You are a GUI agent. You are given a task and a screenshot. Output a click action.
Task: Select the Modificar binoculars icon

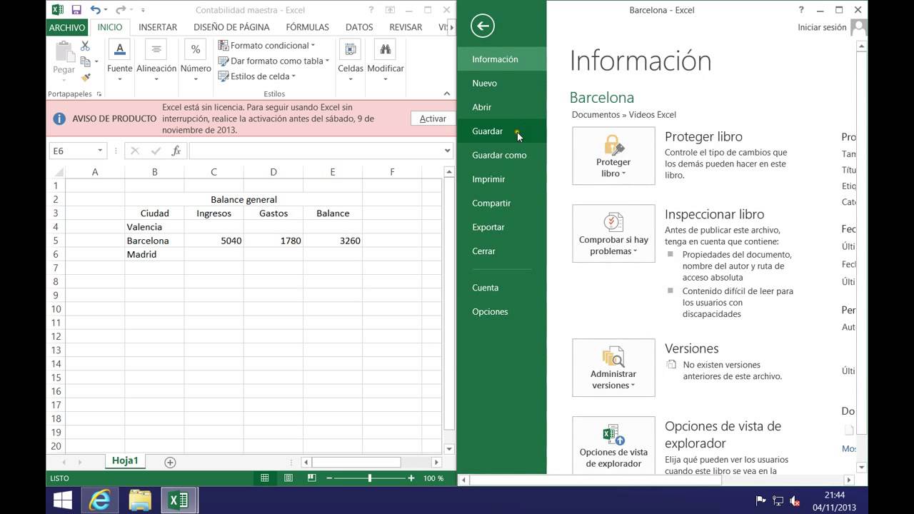[386, 50]
